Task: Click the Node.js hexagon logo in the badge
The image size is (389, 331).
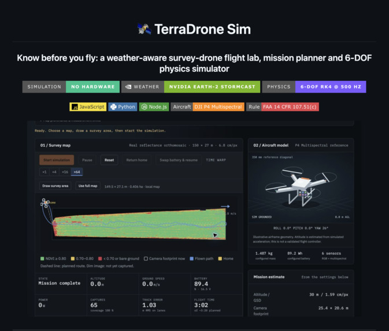Action: tap(144, 107)
